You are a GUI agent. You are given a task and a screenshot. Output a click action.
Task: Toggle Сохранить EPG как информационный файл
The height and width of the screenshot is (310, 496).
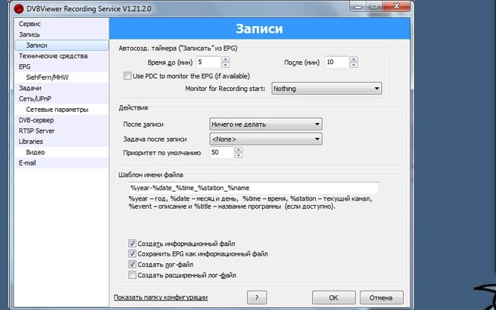click(x=132, y=253)
